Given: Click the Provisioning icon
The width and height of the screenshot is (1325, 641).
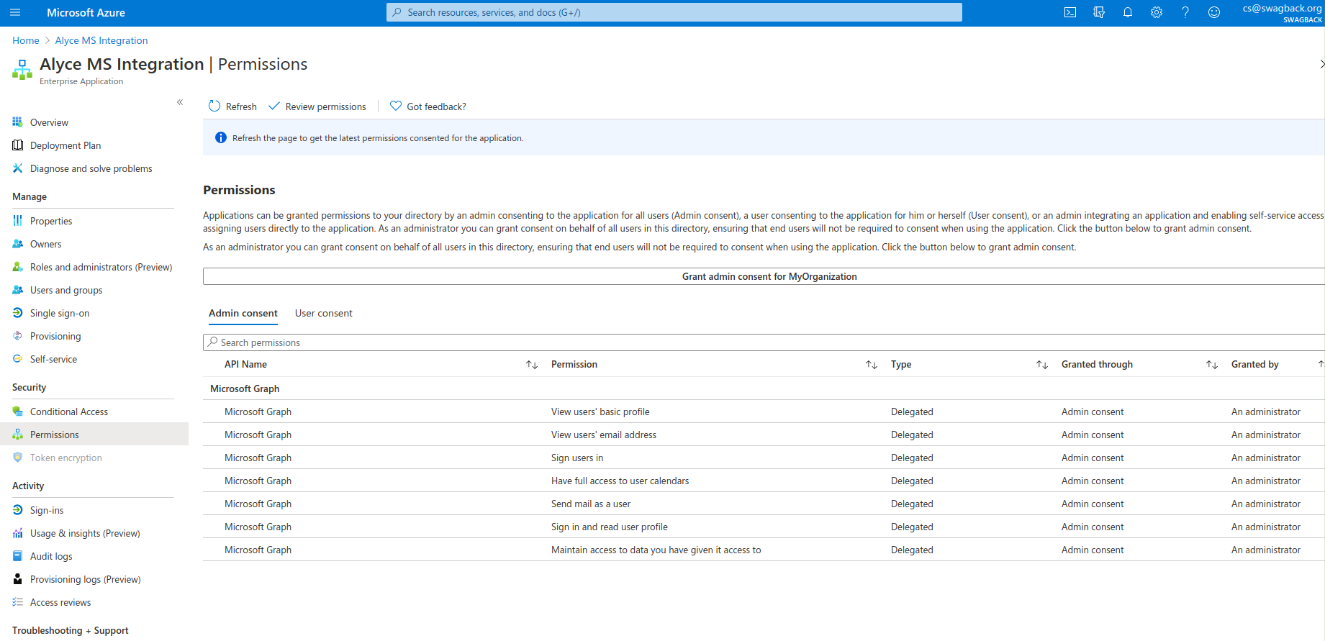Looking at the screenshot, I should coord(18,336).
